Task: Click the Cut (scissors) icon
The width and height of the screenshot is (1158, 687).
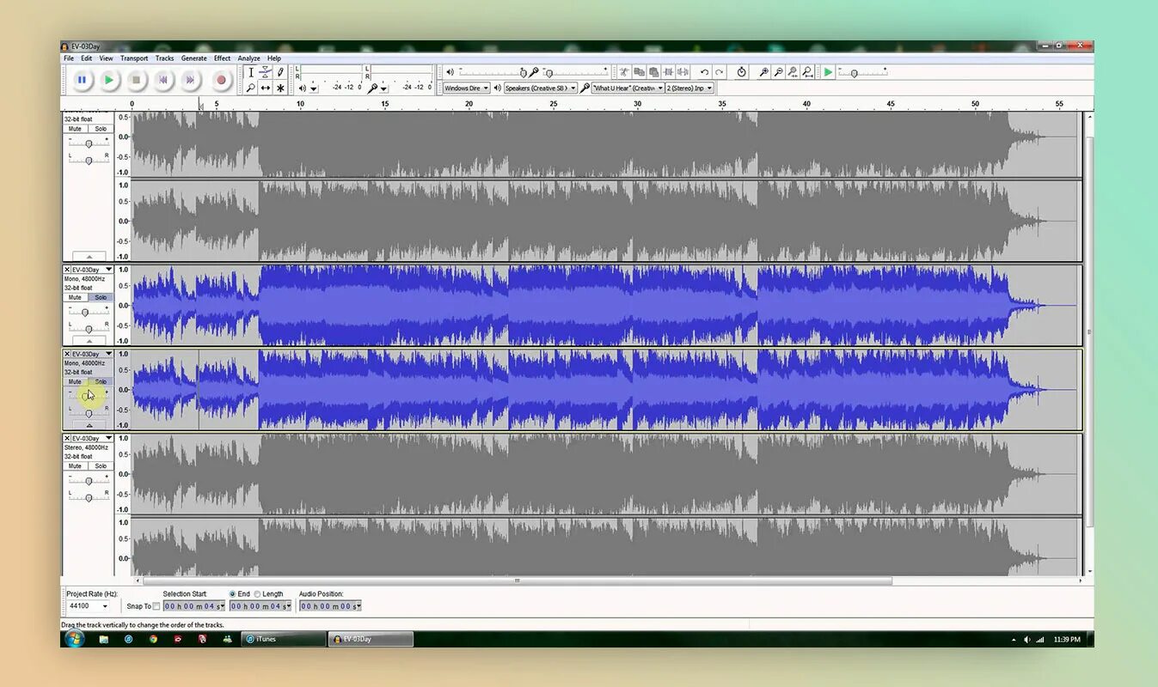Action: tap(624, 72)
